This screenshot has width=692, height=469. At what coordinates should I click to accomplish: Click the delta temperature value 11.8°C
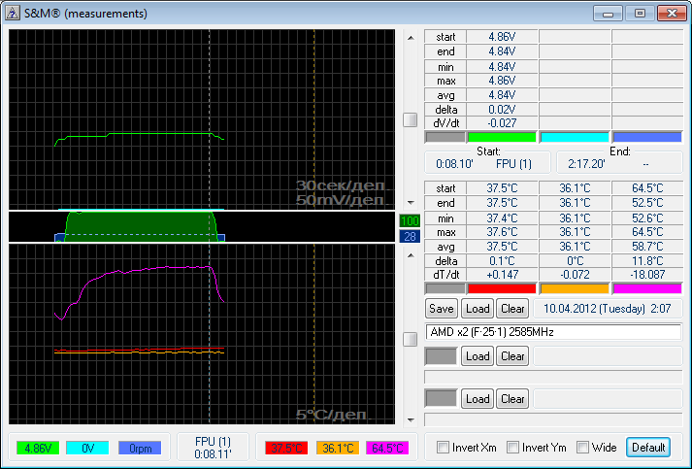[x=647, y=260]
